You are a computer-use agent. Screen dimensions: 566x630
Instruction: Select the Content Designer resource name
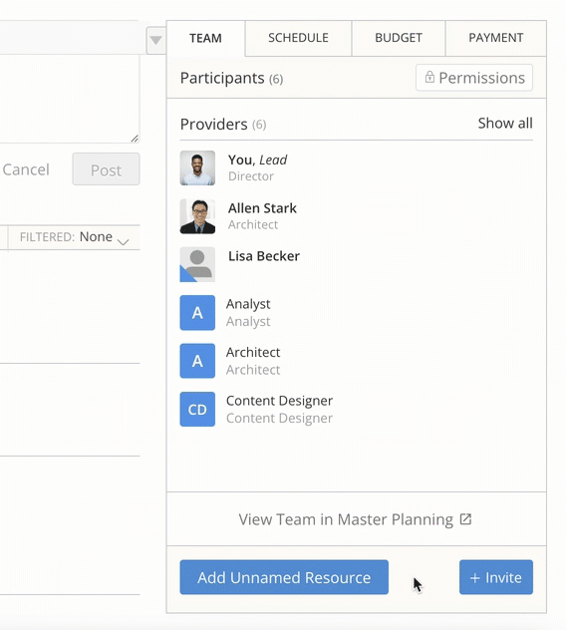click(x=280, y=401)
